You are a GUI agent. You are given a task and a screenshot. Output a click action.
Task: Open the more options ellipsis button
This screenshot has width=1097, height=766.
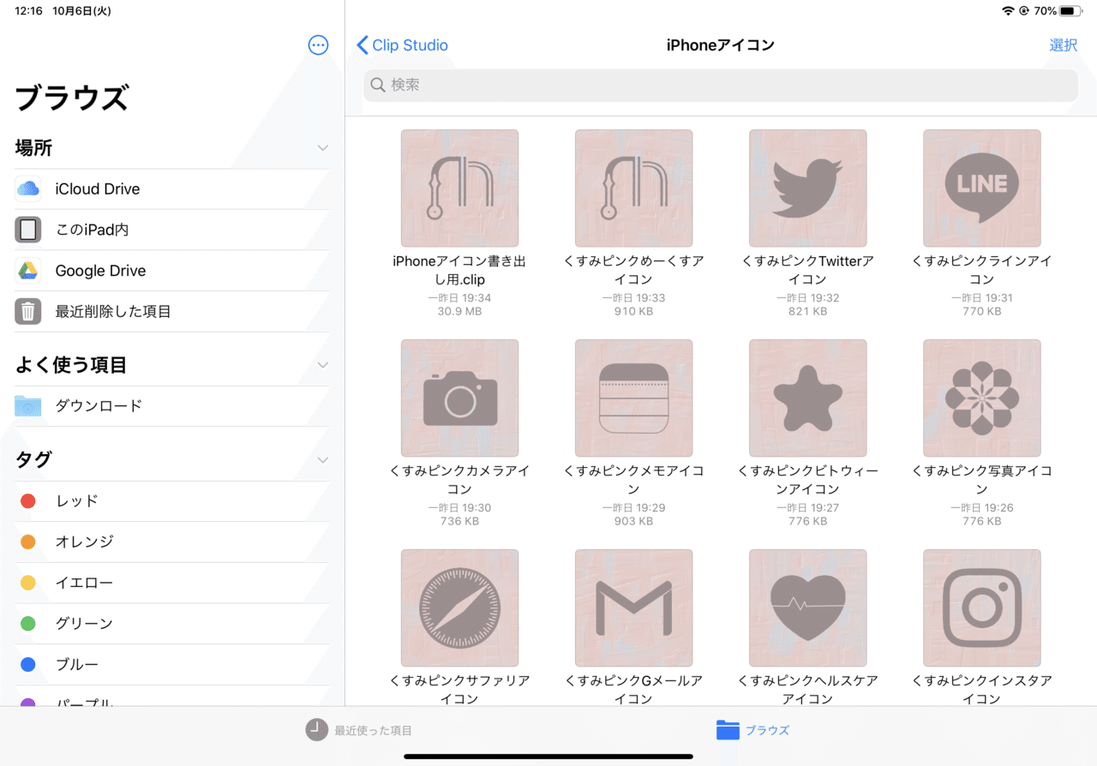[x=318, y=45]
